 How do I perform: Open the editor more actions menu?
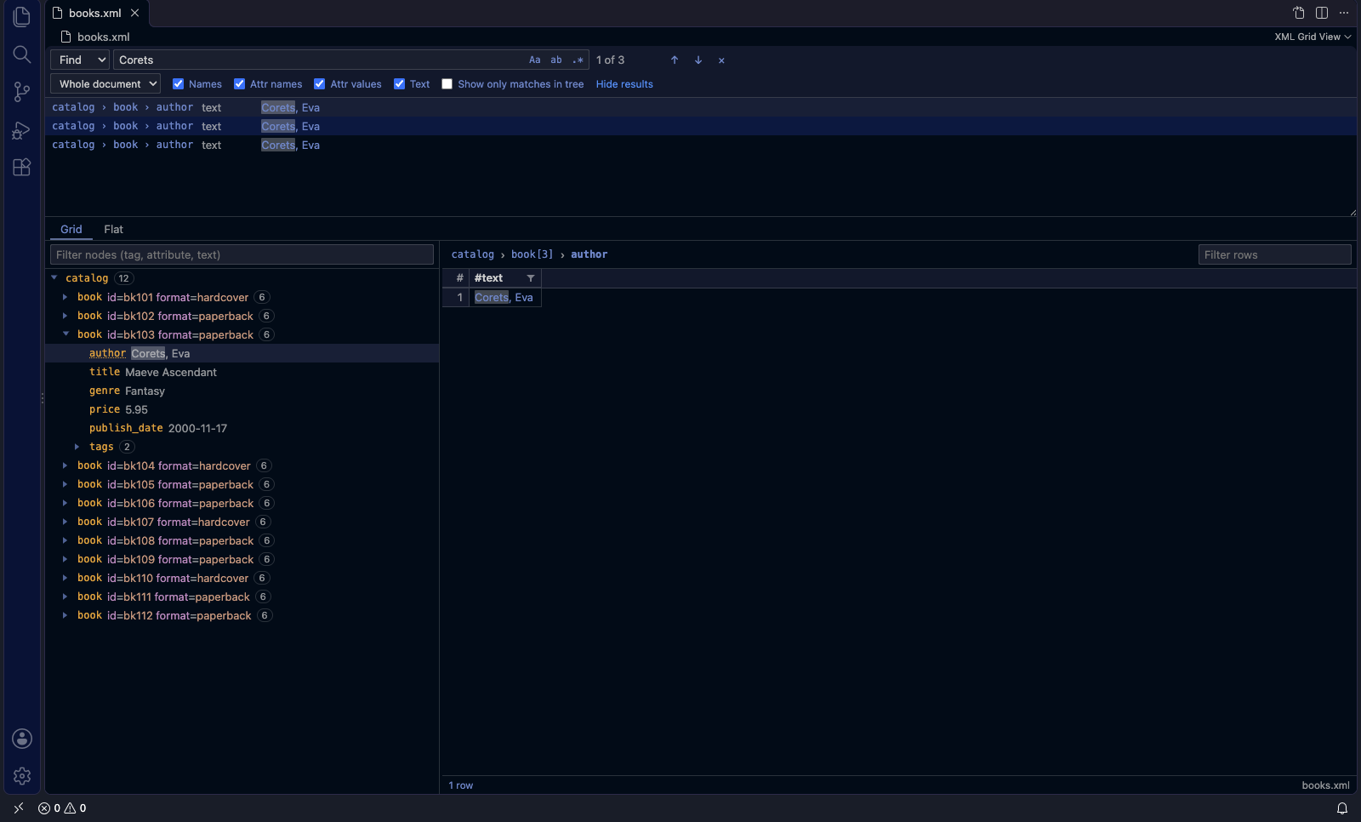[x=1344, y=13]
